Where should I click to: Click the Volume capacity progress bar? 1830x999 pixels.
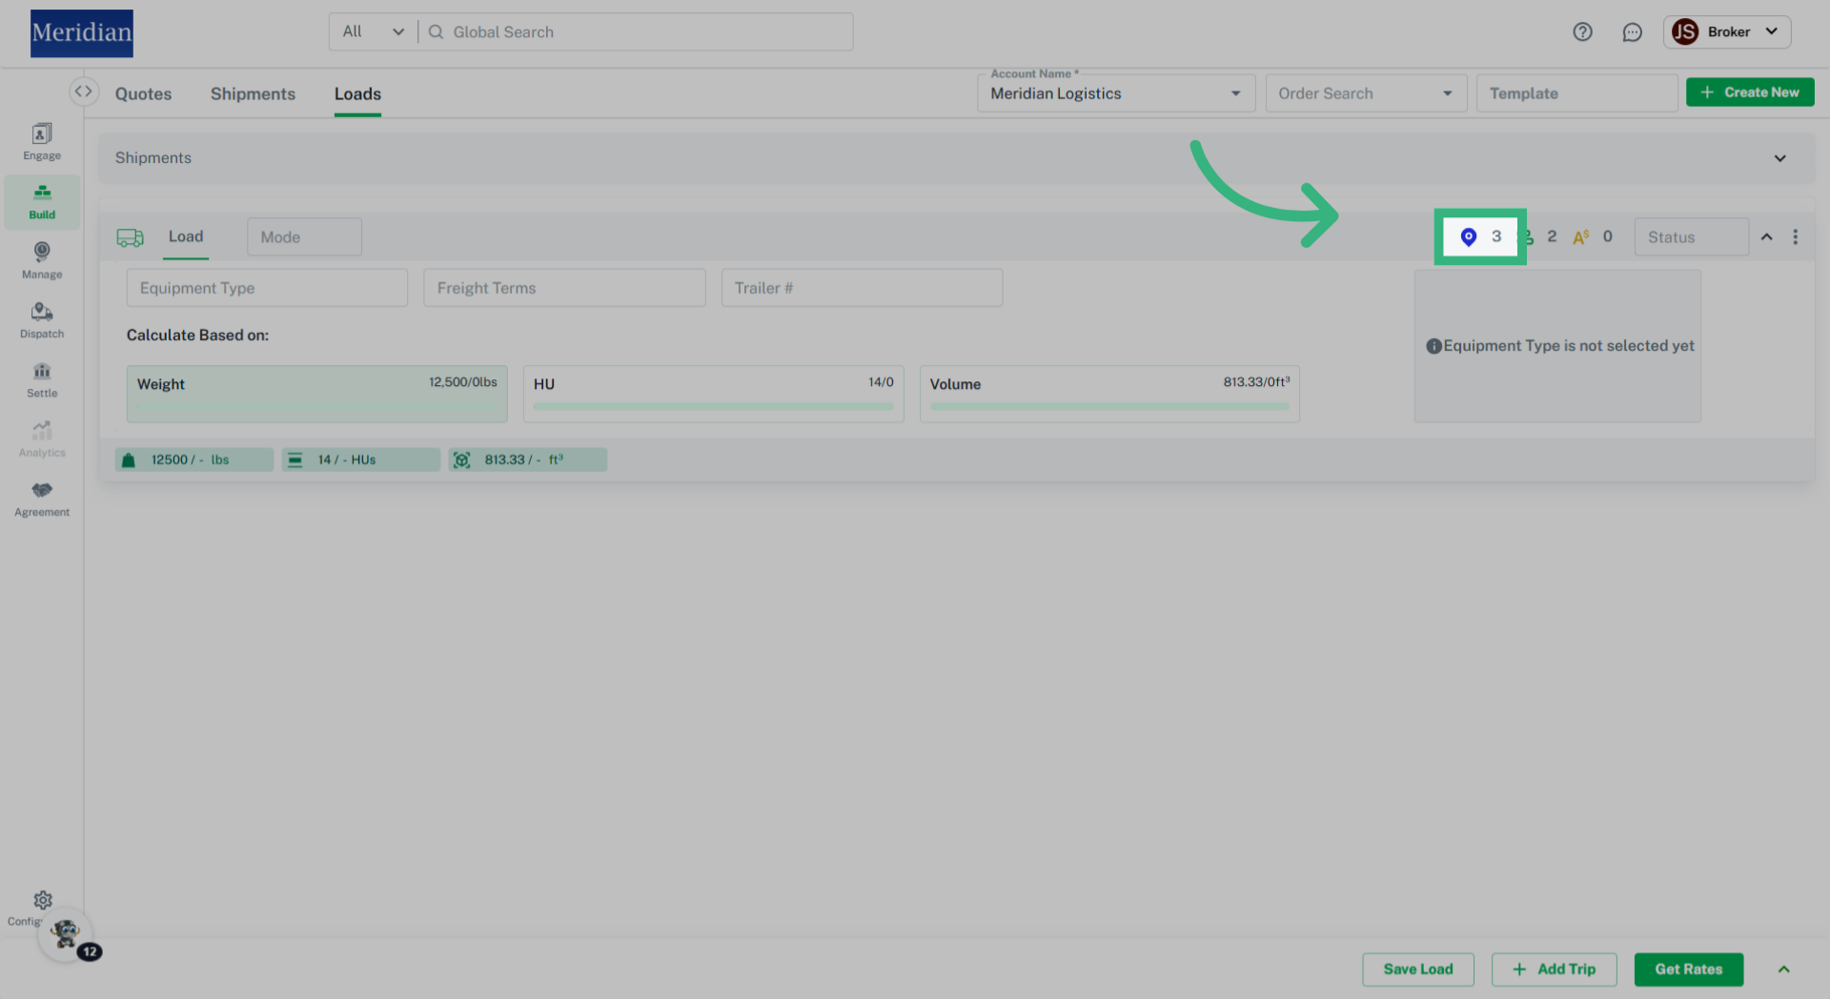coord(1109,407)
